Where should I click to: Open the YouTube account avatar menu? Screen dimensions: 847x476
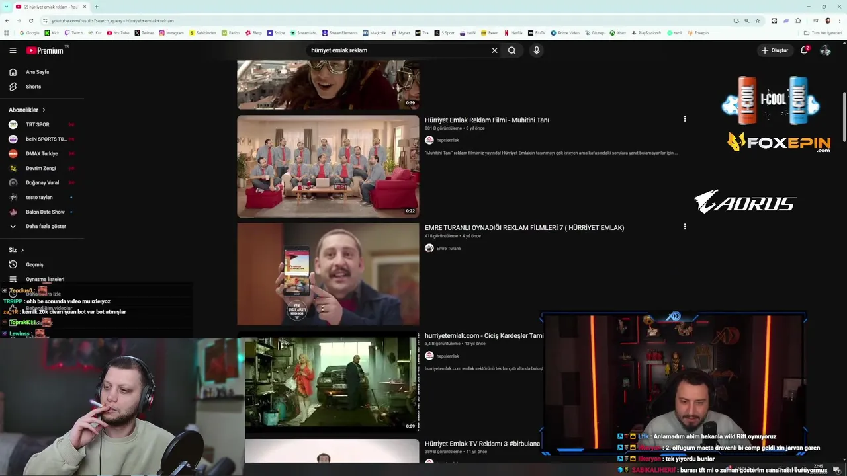(825, 50)
